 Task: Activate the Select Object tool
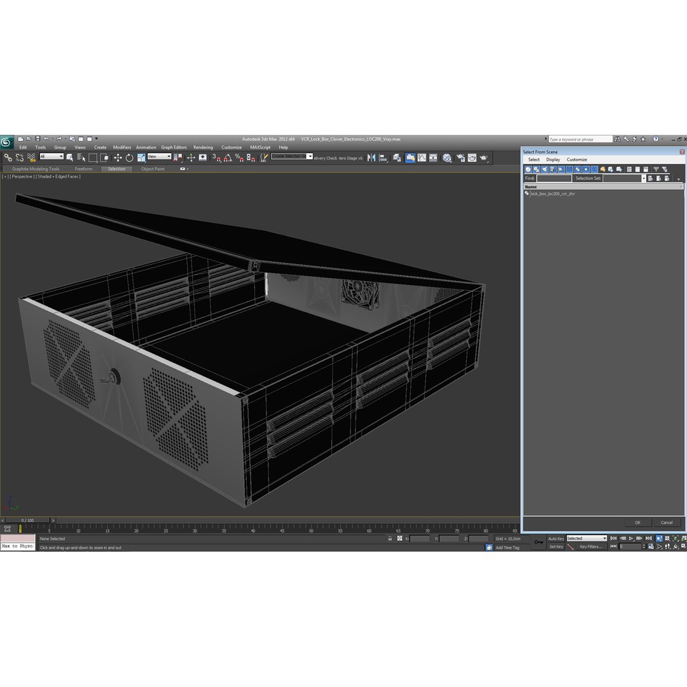point(70,158)
